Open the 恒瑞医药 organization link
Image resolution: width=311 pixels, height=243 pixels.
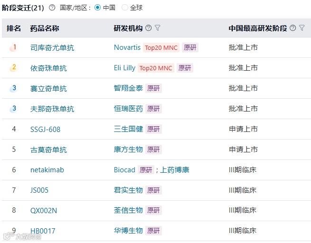(128, 109)
